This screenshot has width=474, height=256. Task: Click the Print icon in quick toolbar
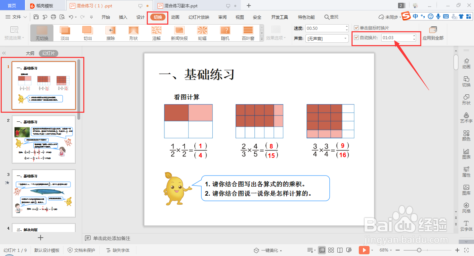click(53, 17)
